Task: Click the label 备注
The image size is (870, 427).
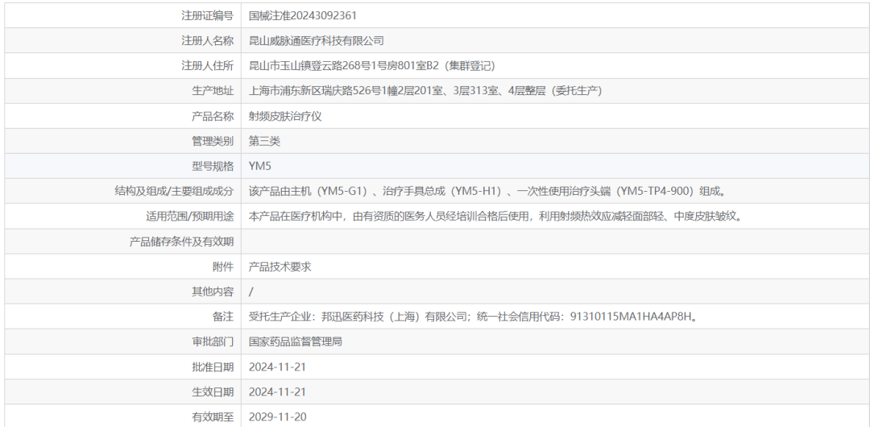Action: (x=223, y=317)
